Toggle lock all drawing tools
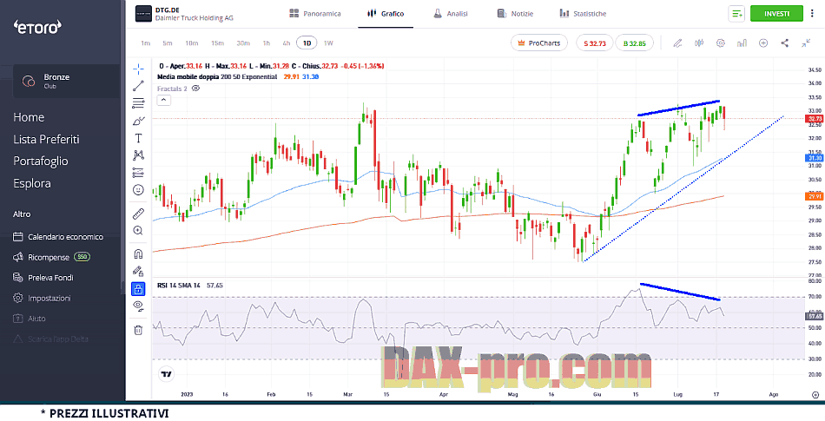Viewport: 825px width, 421px height. [138, 288]
